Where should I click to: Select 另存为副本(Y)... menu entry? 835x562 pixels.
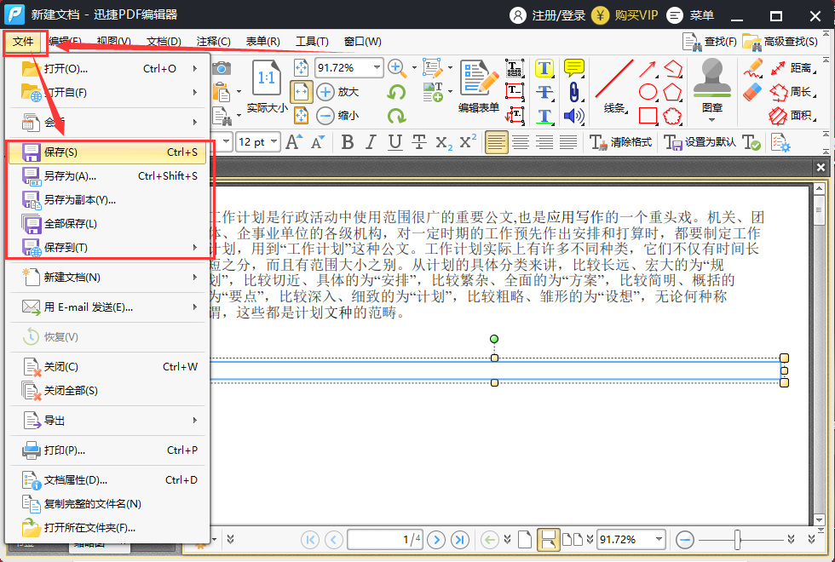click(107, 200)
